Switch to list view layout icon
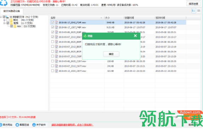The image size is (203, 129). pos(193,11)
